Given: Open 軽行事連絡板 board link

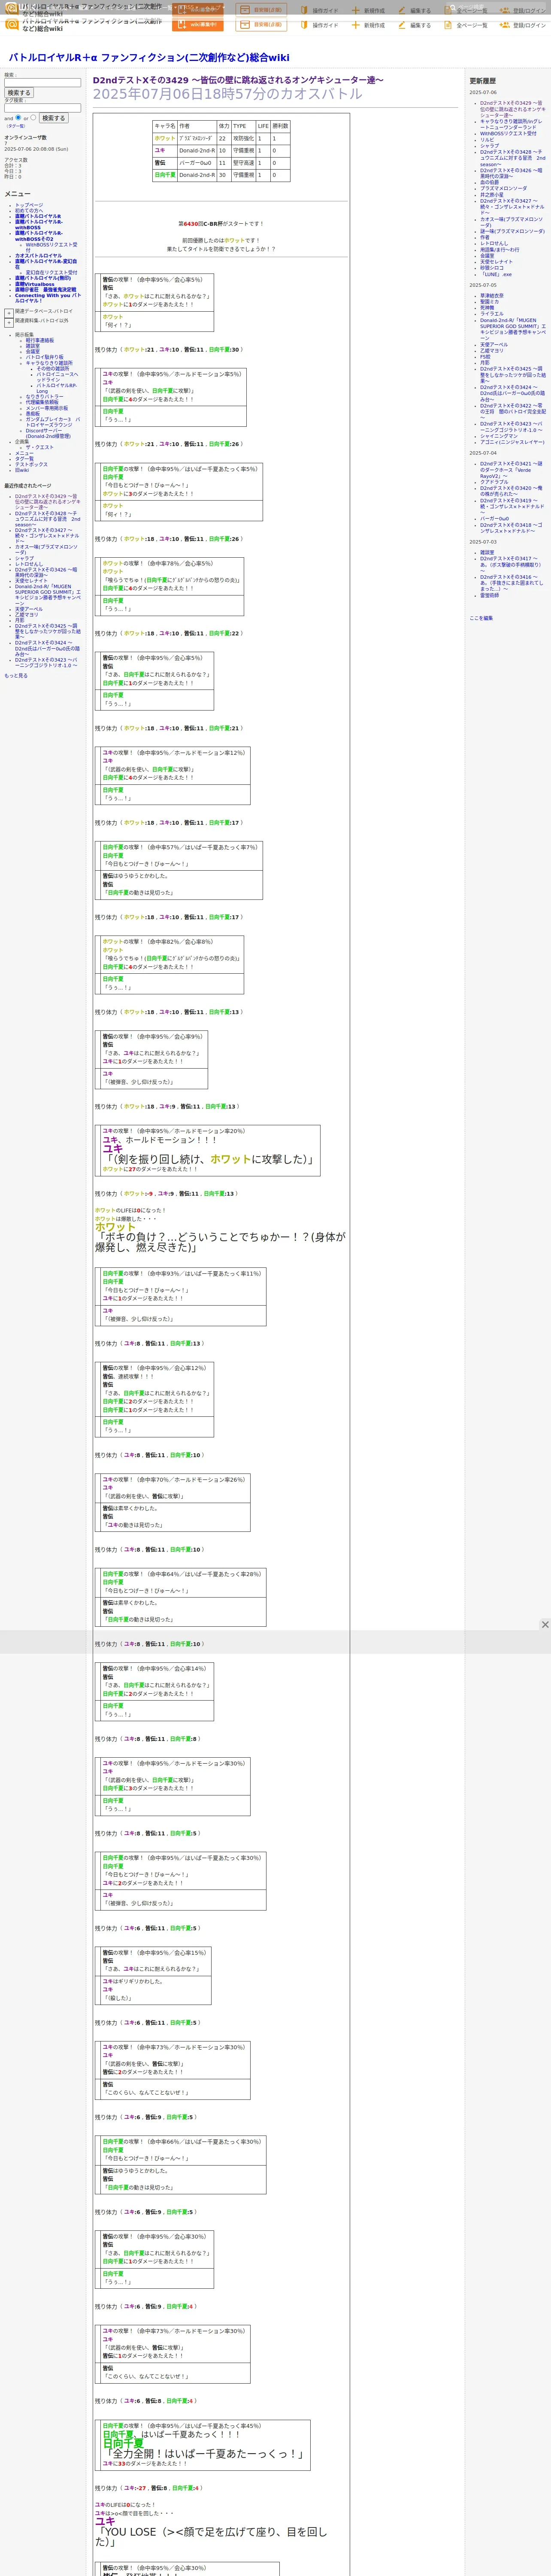Looking at the screenshot, I should (40, 340).
